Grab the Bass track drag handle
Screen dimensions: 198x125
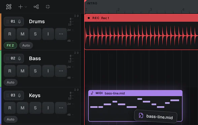tap(8, 58)
